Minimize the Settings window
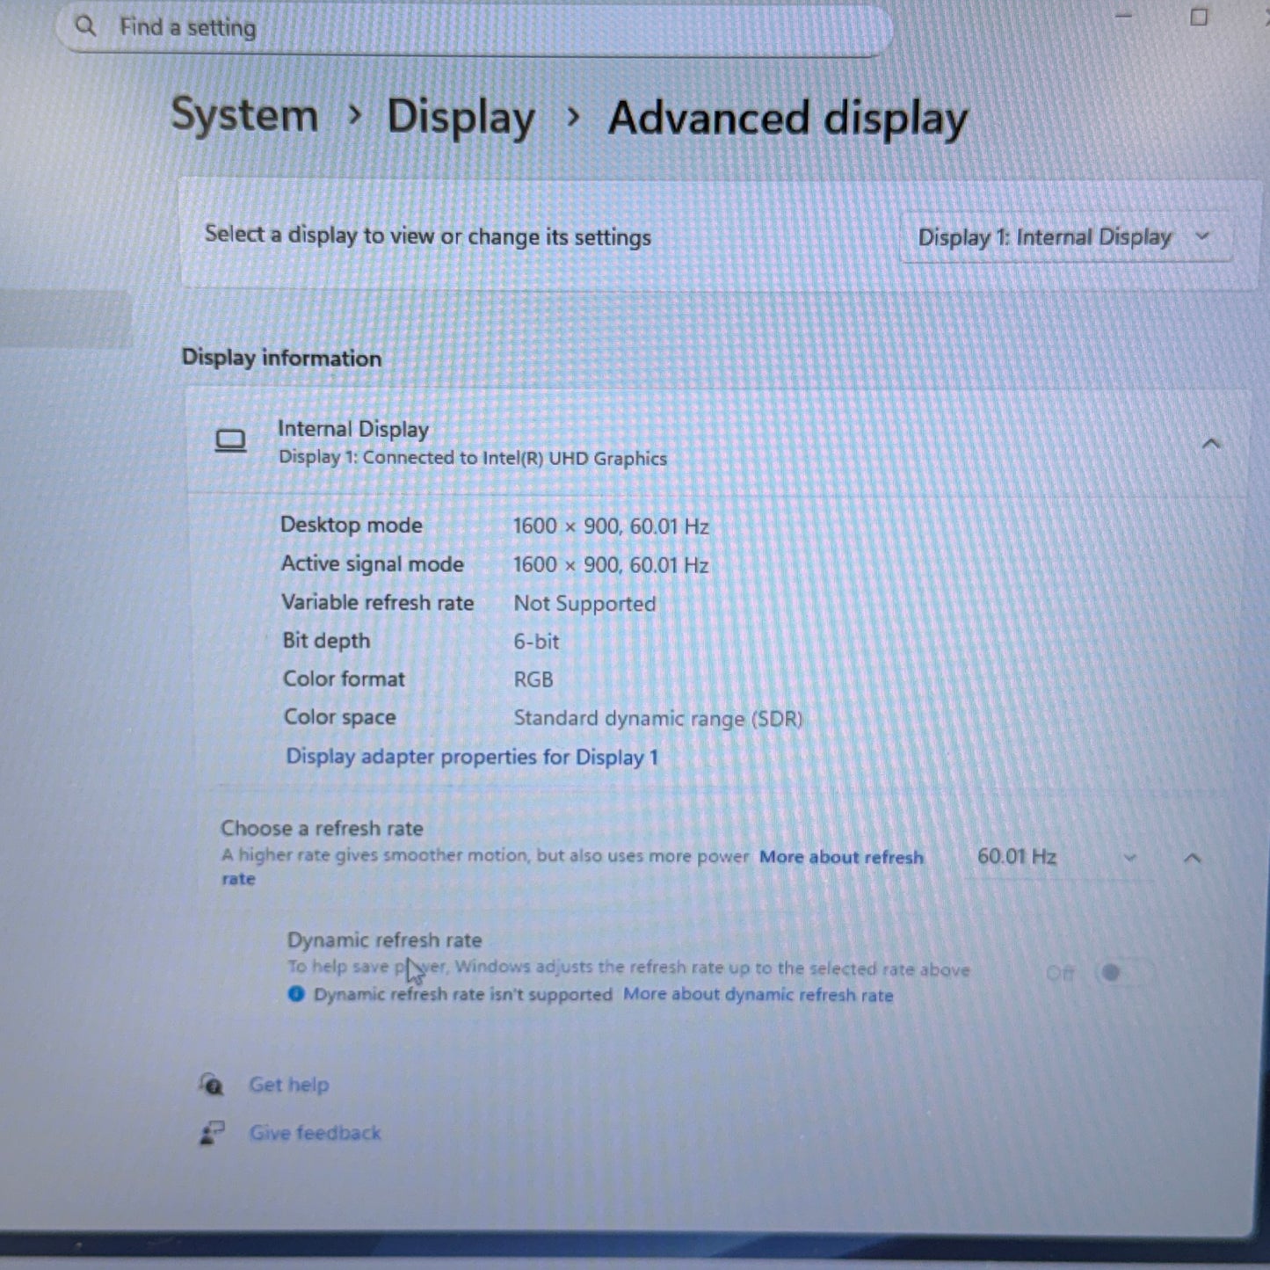Image resolution: width=1270 pixels, height=1270 pixels. coord(1122,16)
